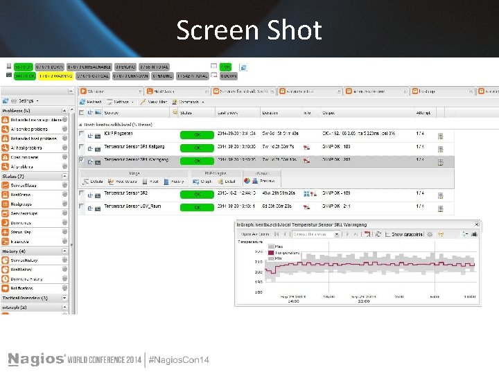Check the Temperatur Sensor SR1 Kaltgang checkbox
499x374 pixels.
(x=82, y=147)
